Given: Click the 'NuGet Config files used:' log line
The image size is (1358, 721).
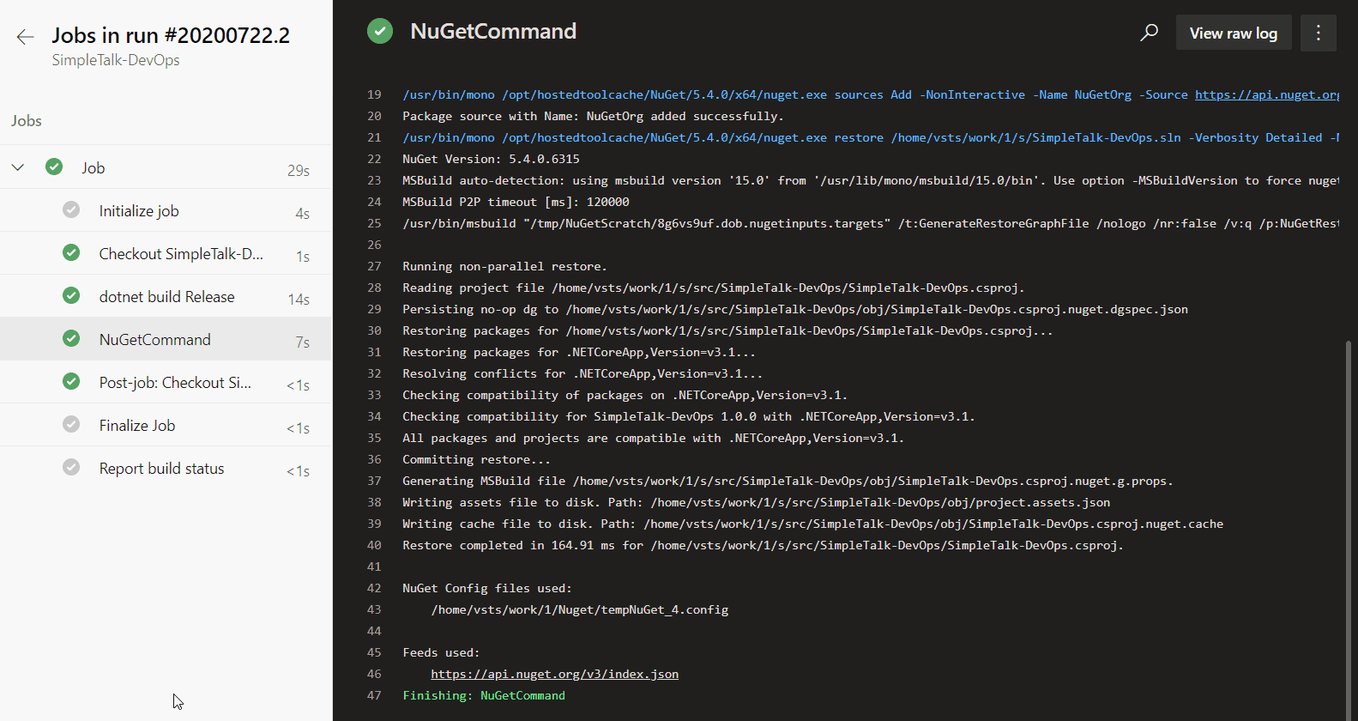Looking at the screenshot, I should [487, 588].
